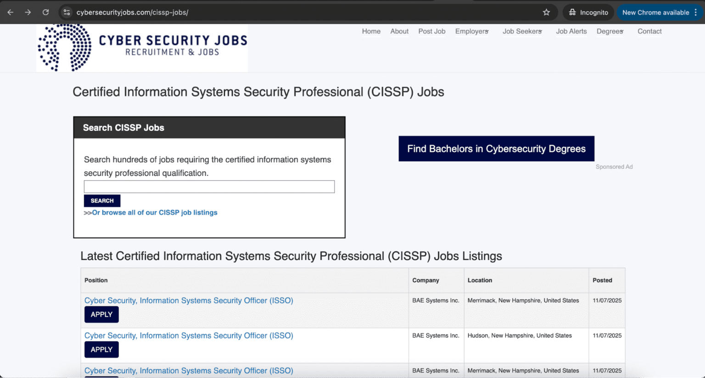Reload the page
Screen dimensions: 705x378
(x=45, y=12)
